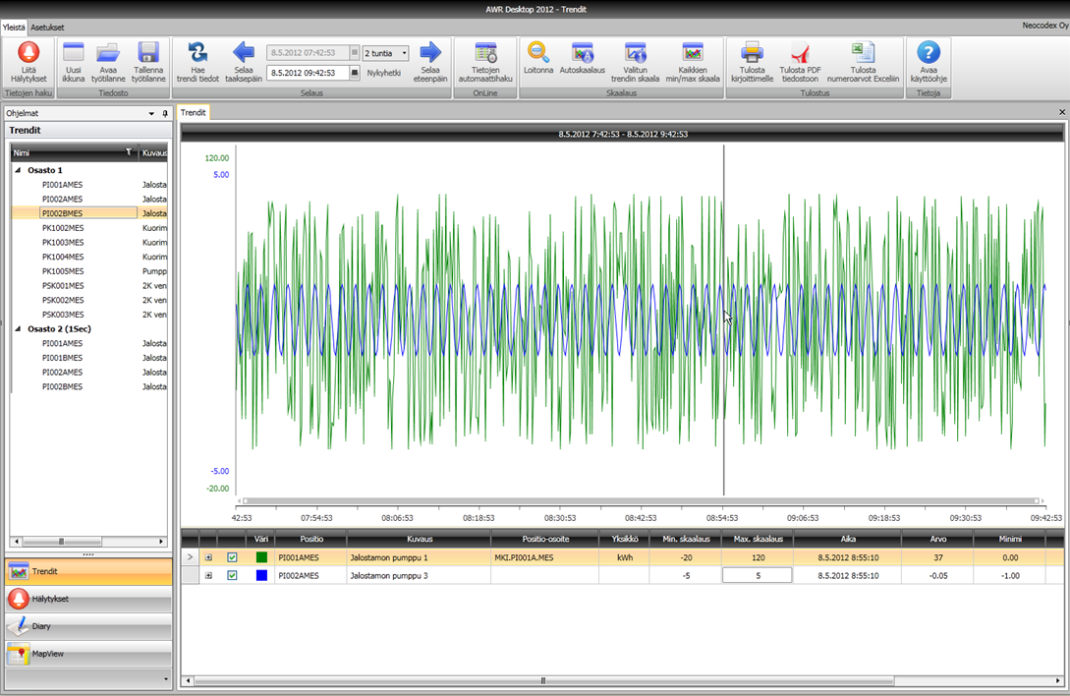The image size is (1070, 696).
Task: Expand the PI001AMES row details in table
Action: (x=208, y=557)
